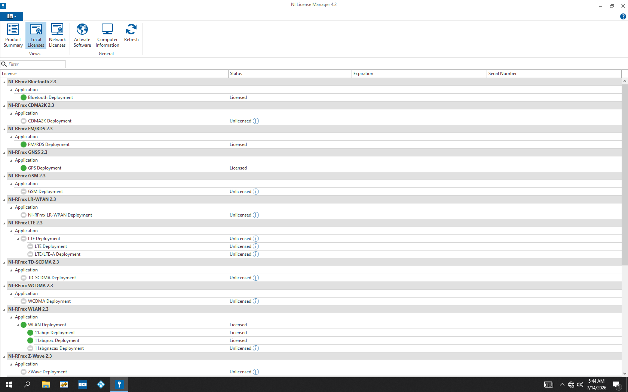
Task: Open Windows Start menu
Action: pos(9,385)
